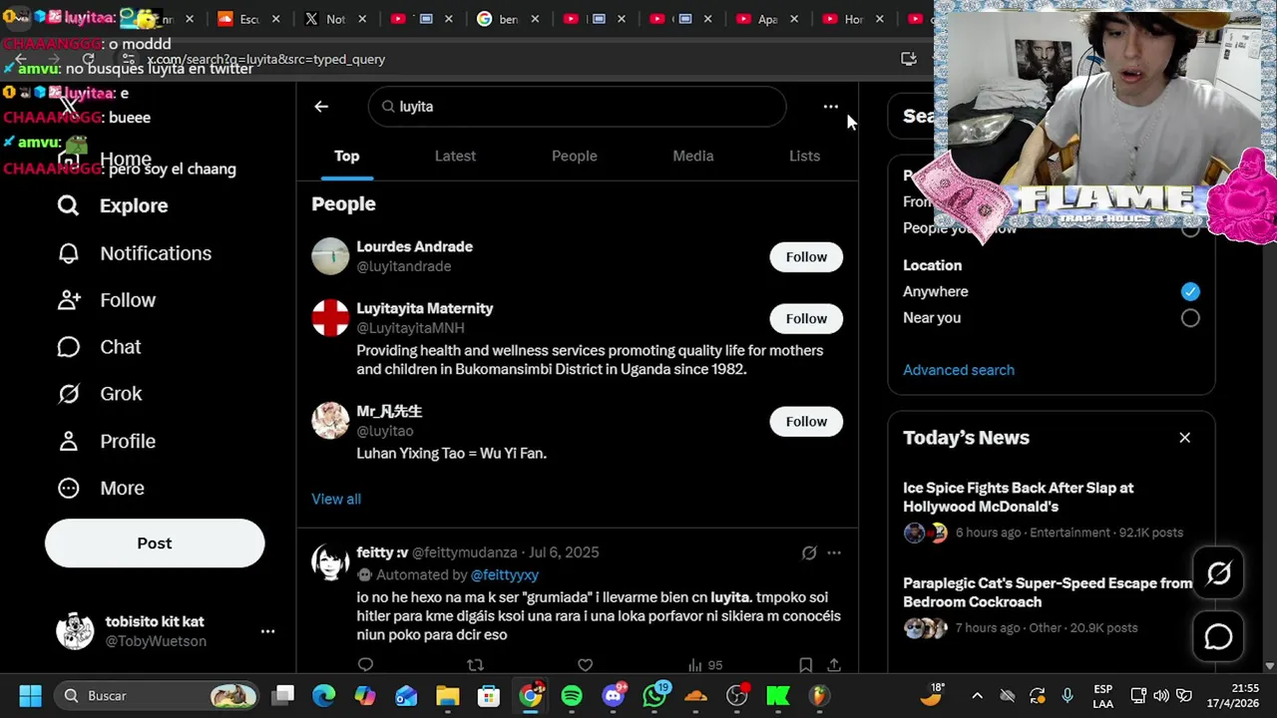Open WhatsApp from the taskbar

pyautogui.click(x=654, y=696)
